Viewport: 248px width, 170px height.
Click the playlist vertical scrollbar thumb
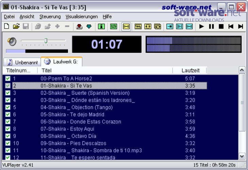[x=242, y=102]
